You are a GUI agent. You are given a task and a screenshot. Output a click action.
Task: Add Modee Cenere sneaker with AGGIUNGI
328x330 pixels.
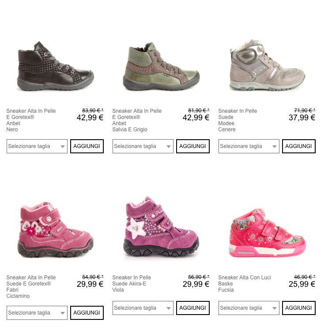coord(299,146)
